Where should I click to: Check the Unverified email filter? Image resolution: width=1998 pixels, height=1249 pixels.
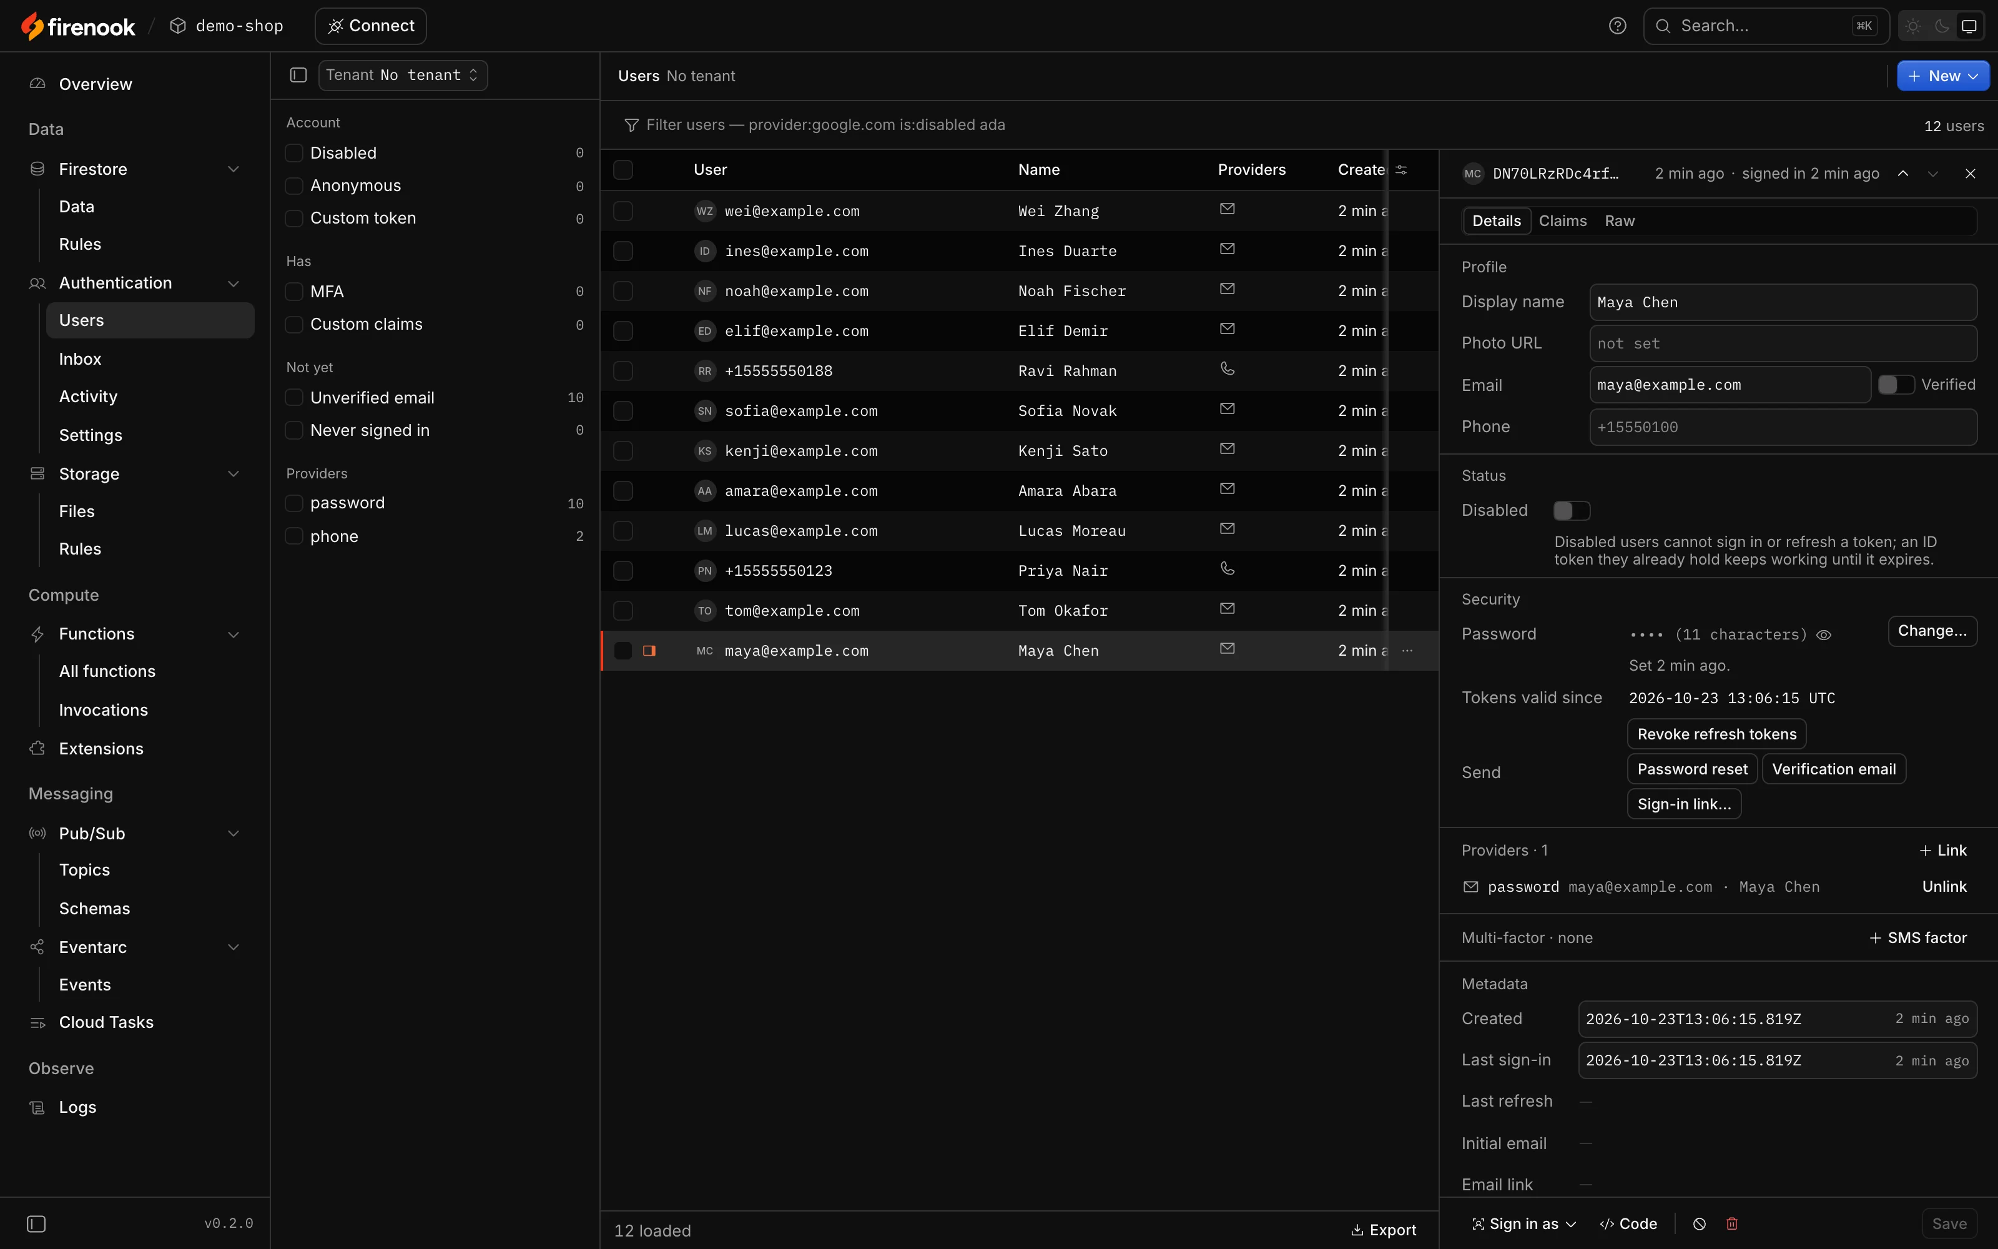click(x=294, y=397)
